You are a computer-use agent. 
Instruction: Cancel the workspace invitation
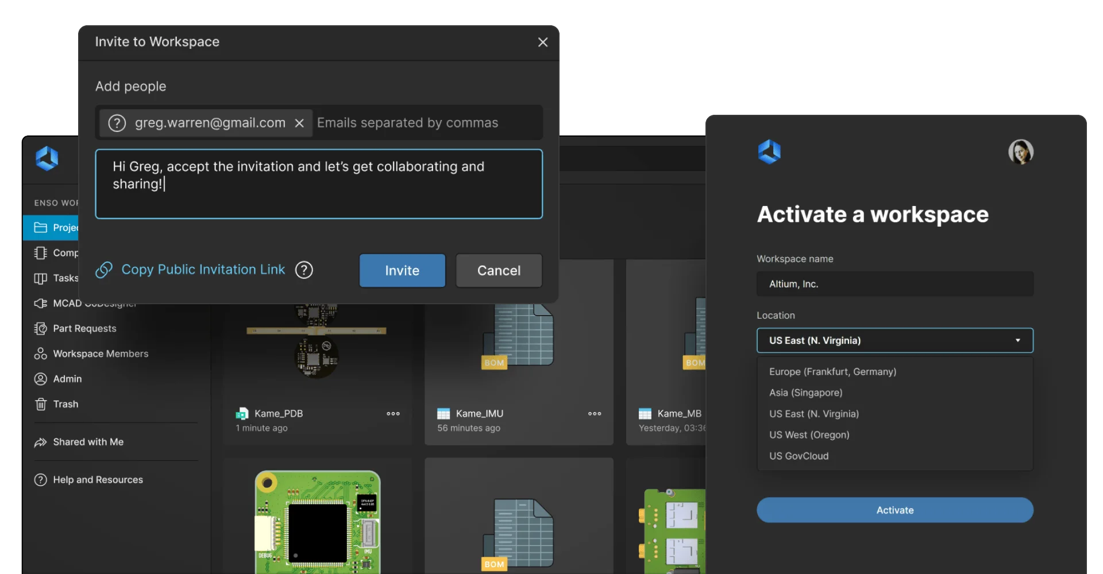pos(499,270)
